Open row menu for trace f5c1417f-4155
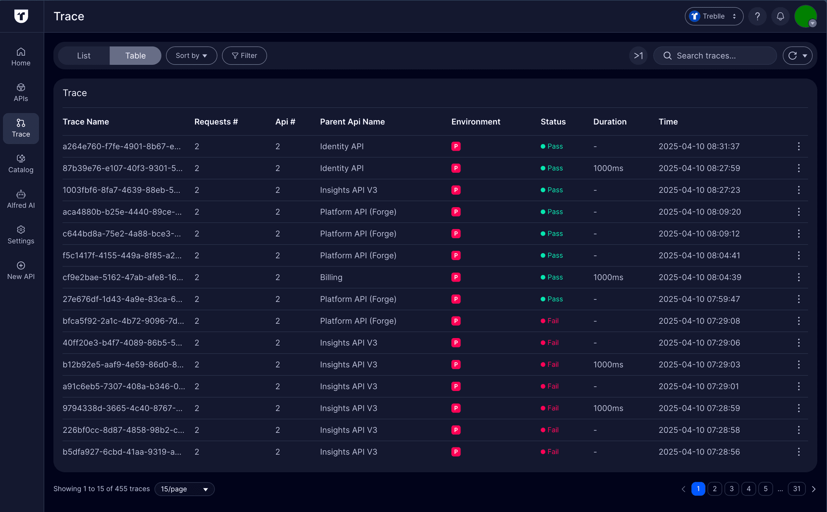 799,255
